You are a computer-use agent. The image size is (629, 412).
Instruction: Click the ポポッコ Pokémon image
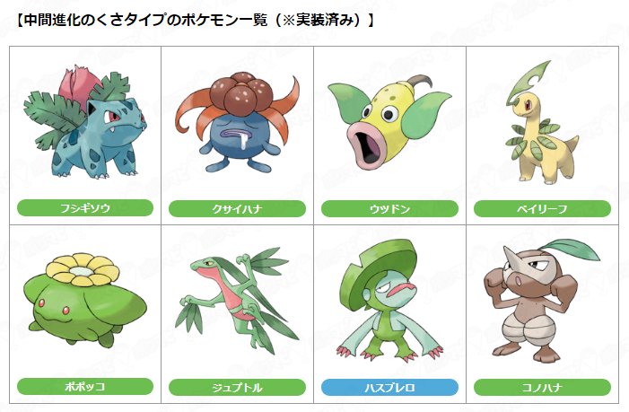point(85,300)
